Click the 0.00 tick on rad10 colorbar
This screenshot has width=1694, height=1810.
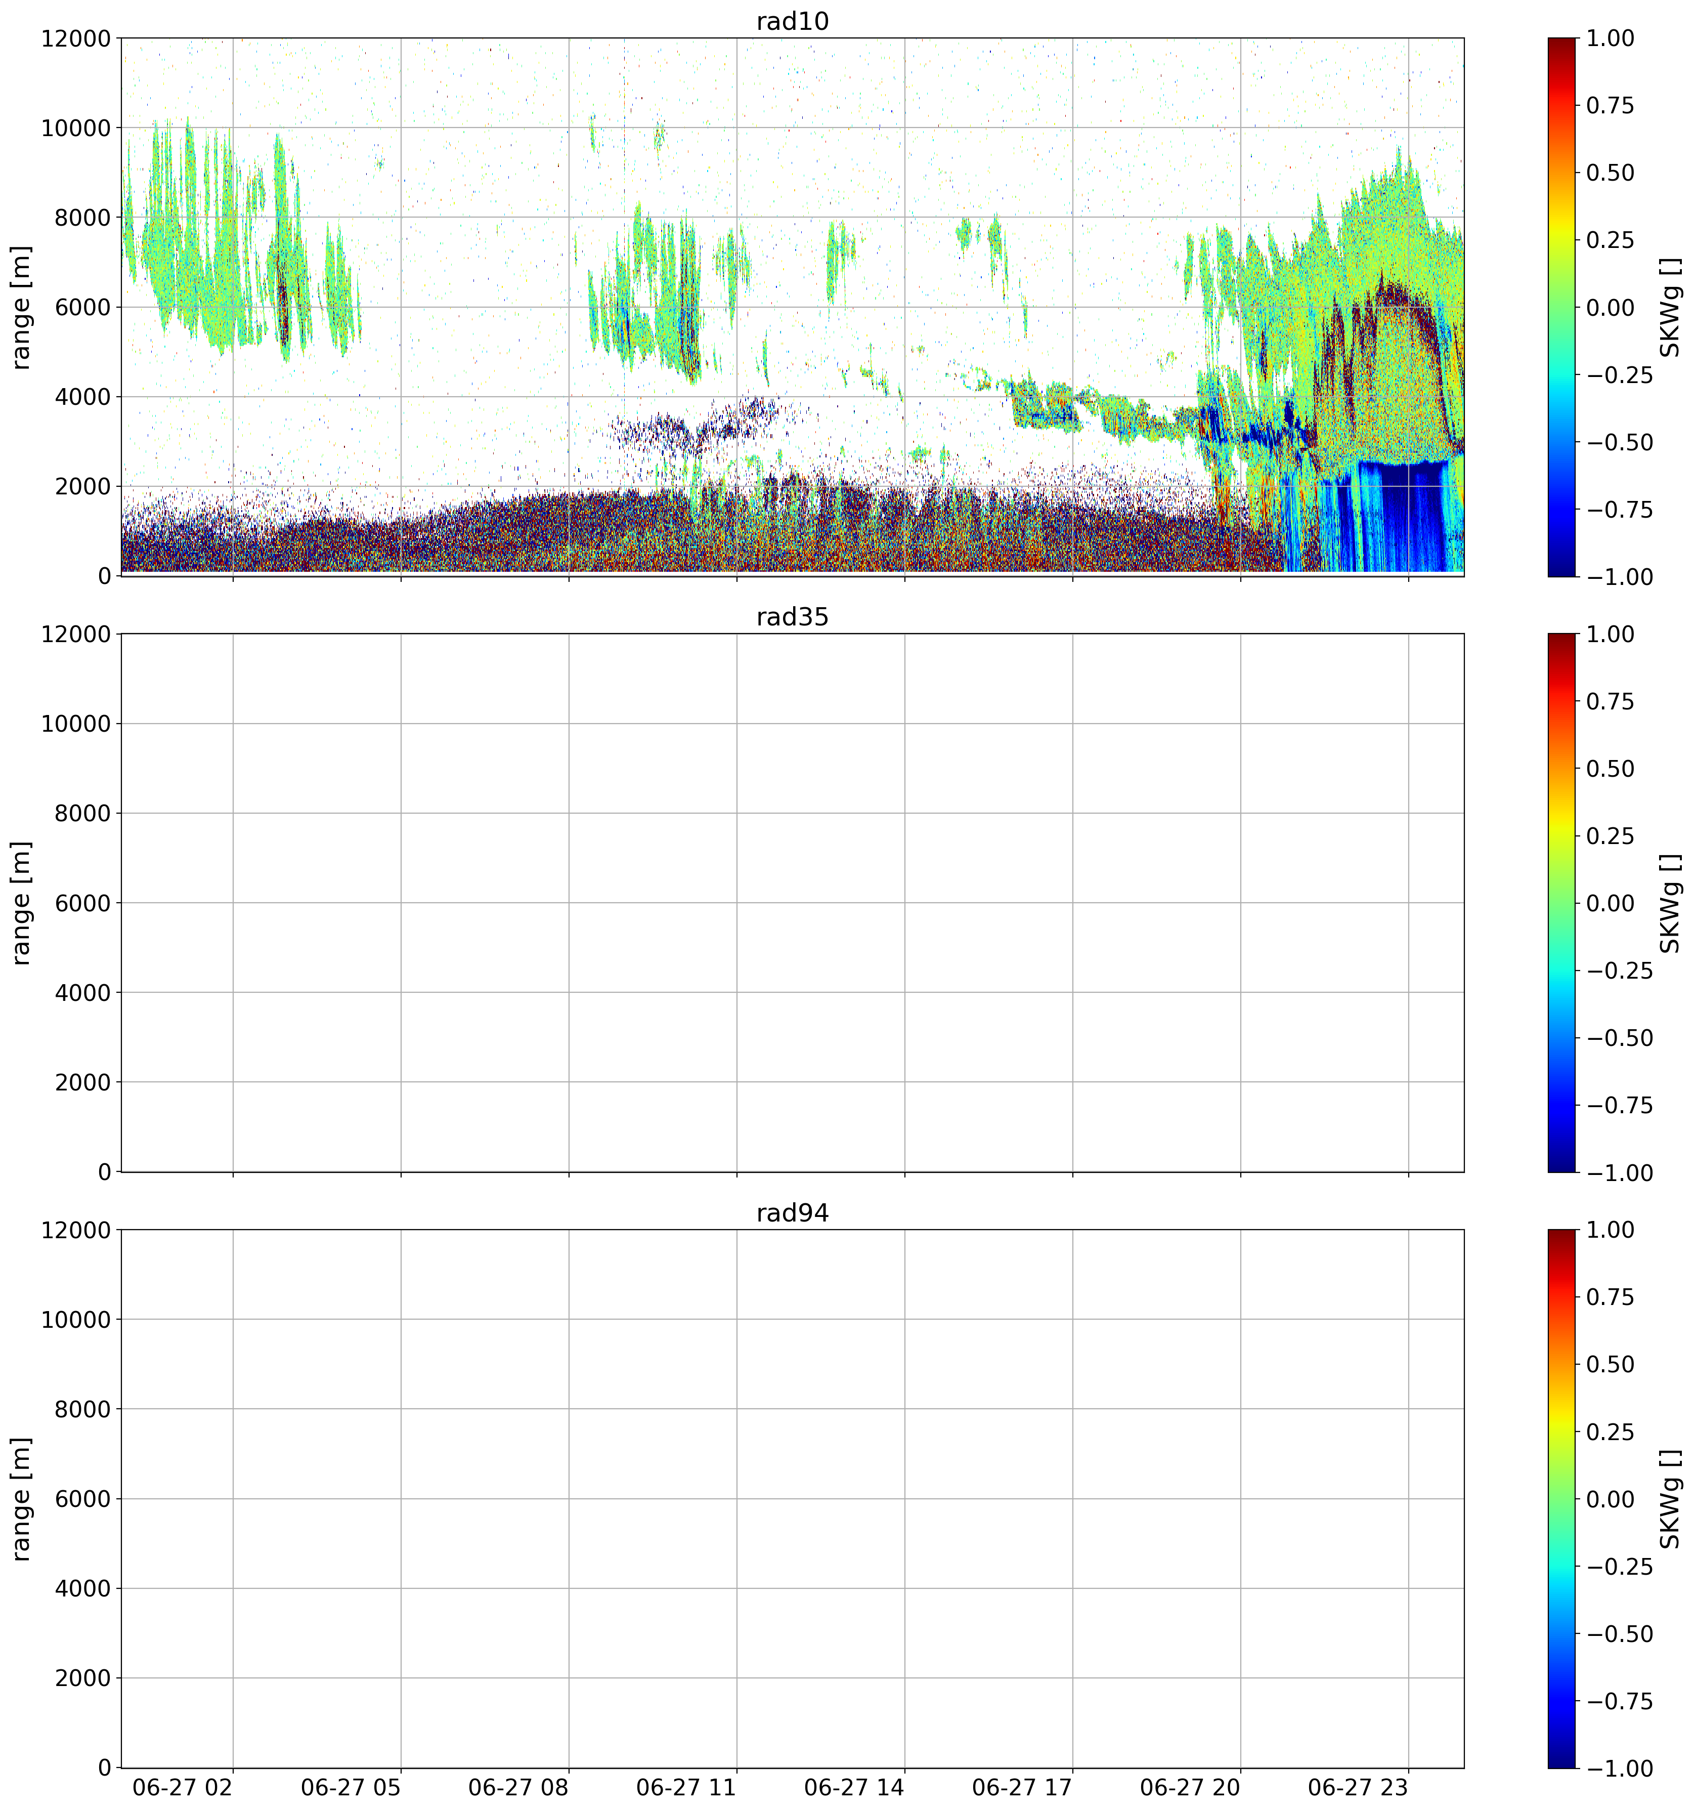(1610, 307)
